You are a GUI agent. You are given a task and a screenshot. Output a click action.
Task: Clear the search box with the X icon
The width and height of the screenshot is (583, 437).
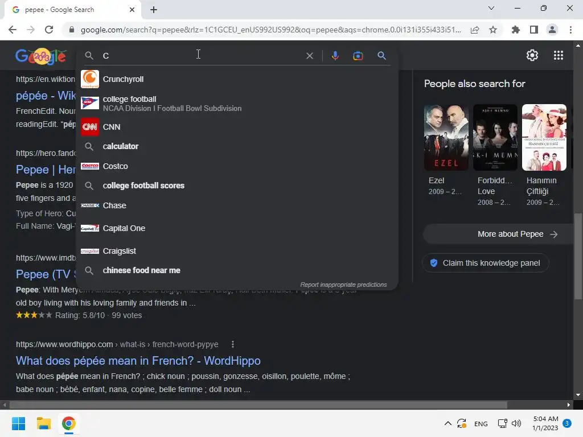[x=309, y=56]
